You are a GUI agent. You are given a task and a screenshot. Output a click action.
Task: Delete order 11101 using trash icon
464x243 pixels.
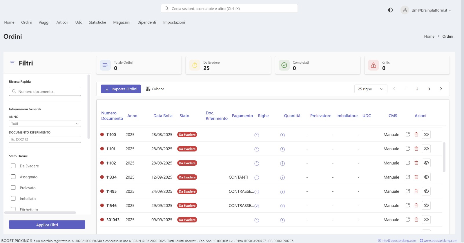(416, 149)
